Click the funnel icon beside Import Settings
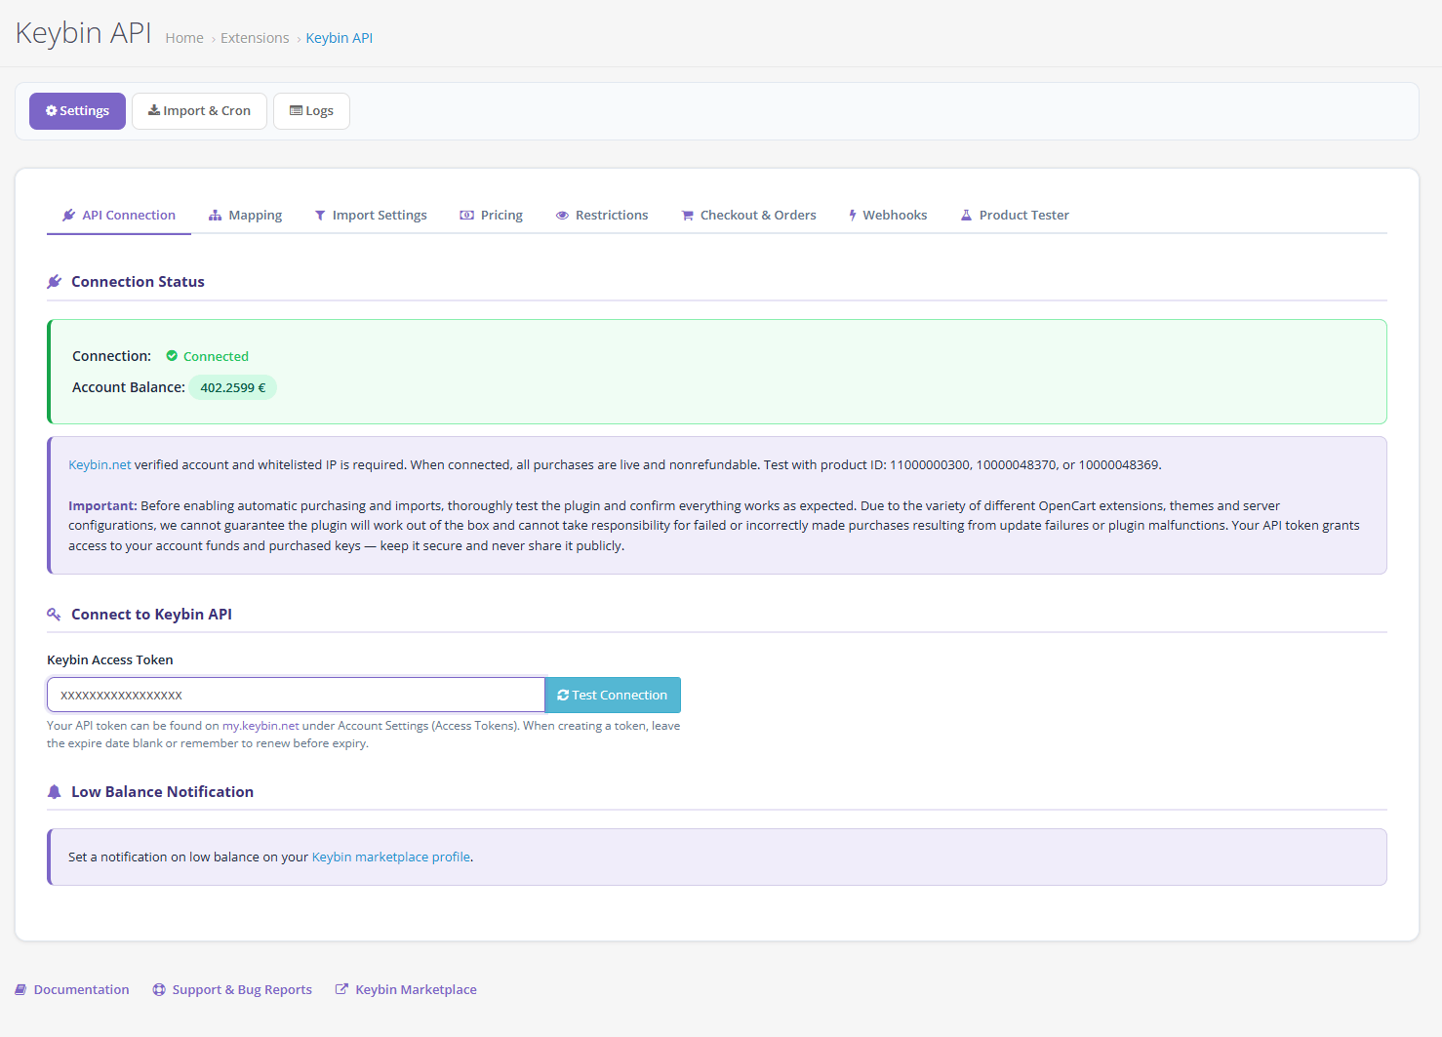 click(x=320, y=216)
